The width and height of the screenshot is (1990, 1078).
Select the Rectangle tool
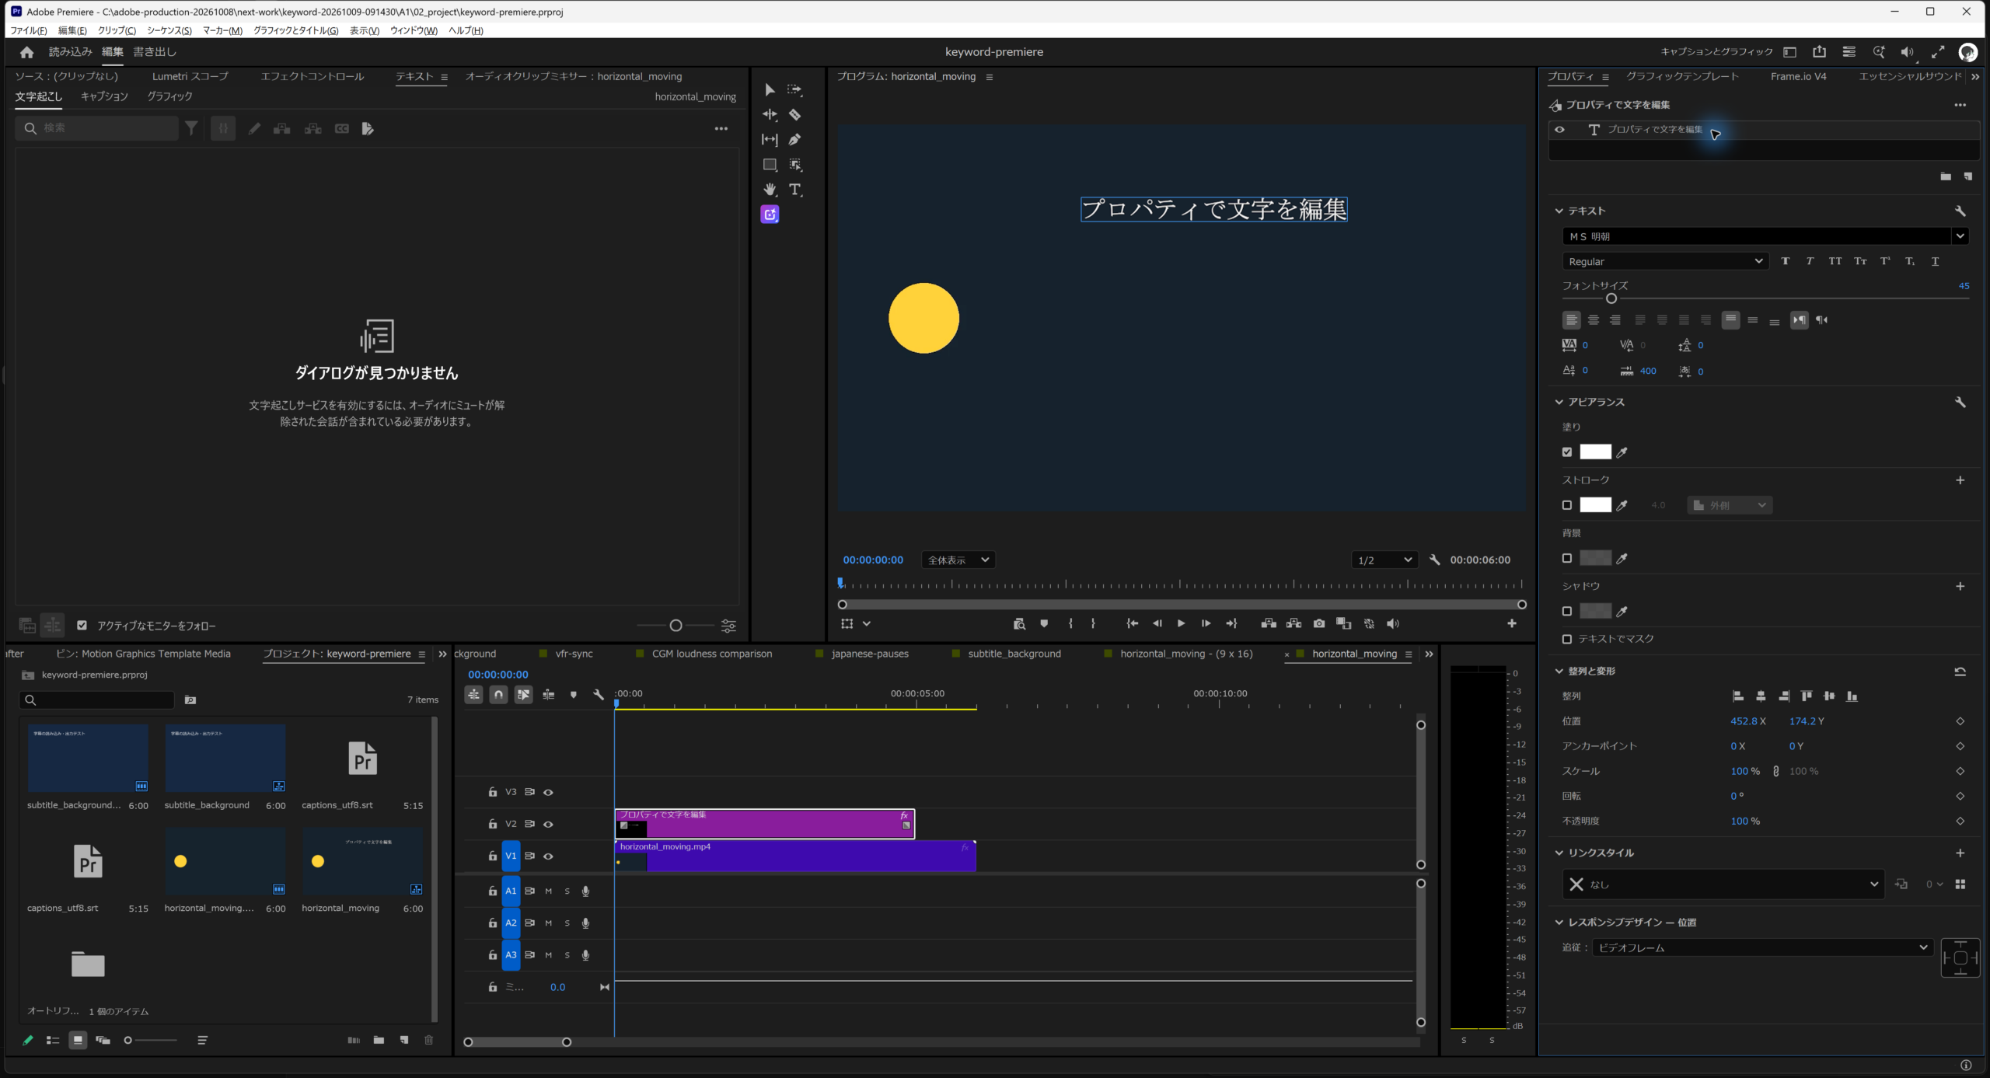(x=770, y=165)
